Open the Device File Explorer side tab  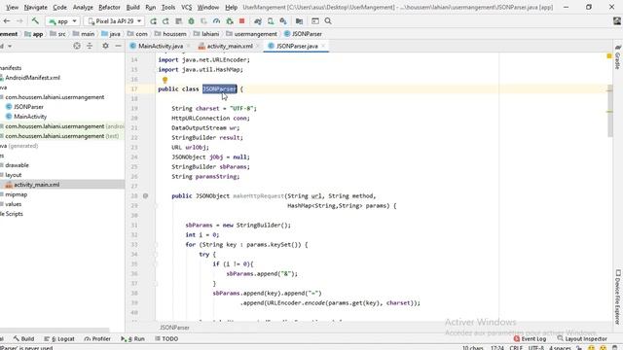pyautogui.click(x=618, y=297)
